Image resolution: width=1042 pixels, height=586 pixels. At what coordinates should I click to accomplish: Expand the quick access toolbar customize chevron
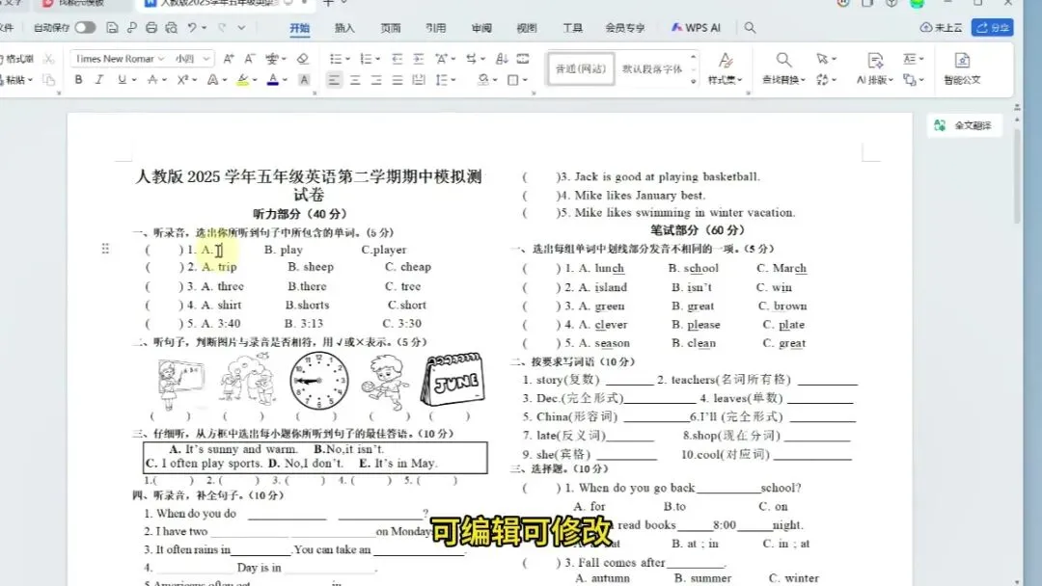click(x=241, y=28)
